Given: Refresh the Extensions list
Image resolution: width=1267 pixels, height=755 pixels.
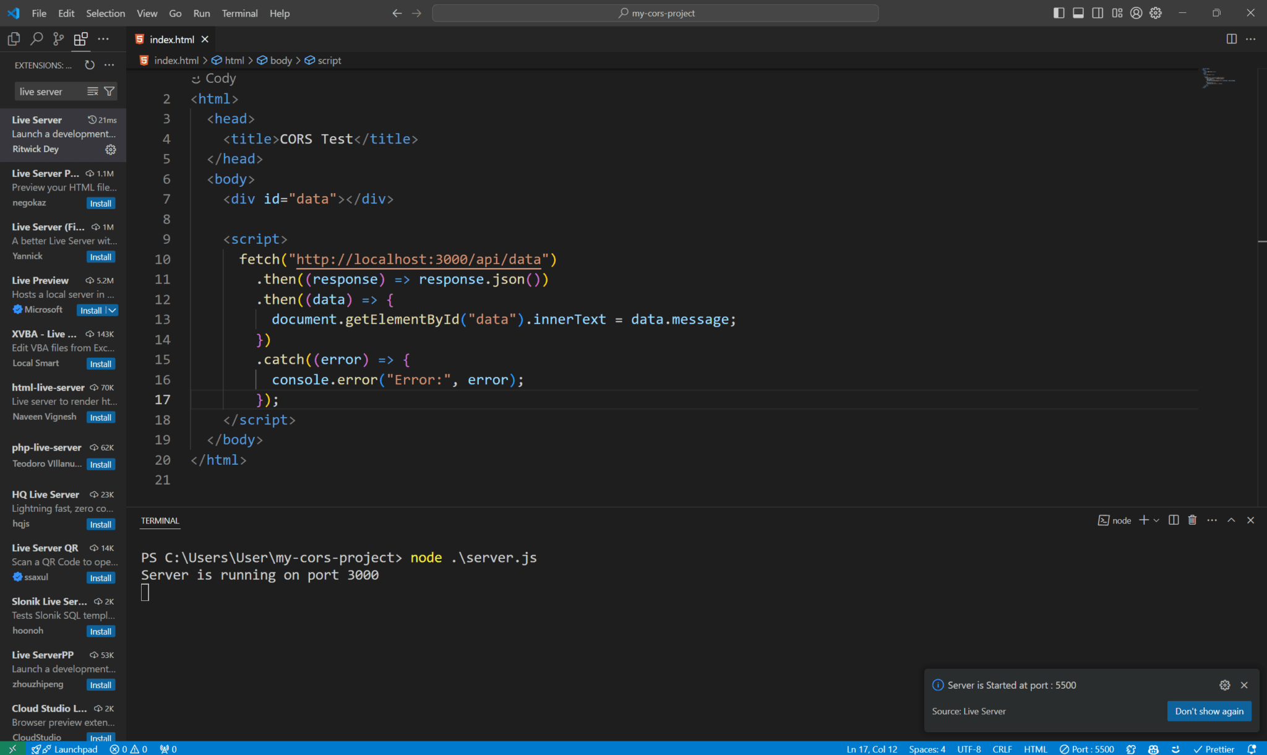Looking at the screenshot, I should coord(89,64).
